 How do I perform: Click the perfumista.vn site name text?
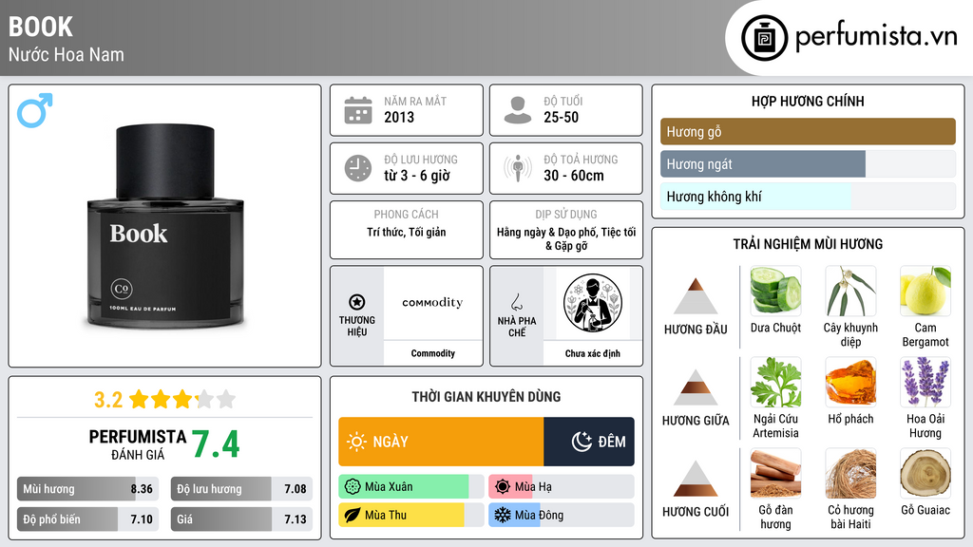pyautogui.click(x=876, y=37)
